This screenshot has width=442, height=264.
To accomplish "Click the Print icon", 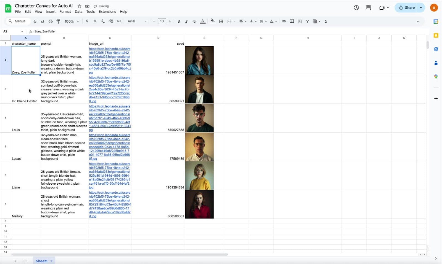I will (51, 21).
